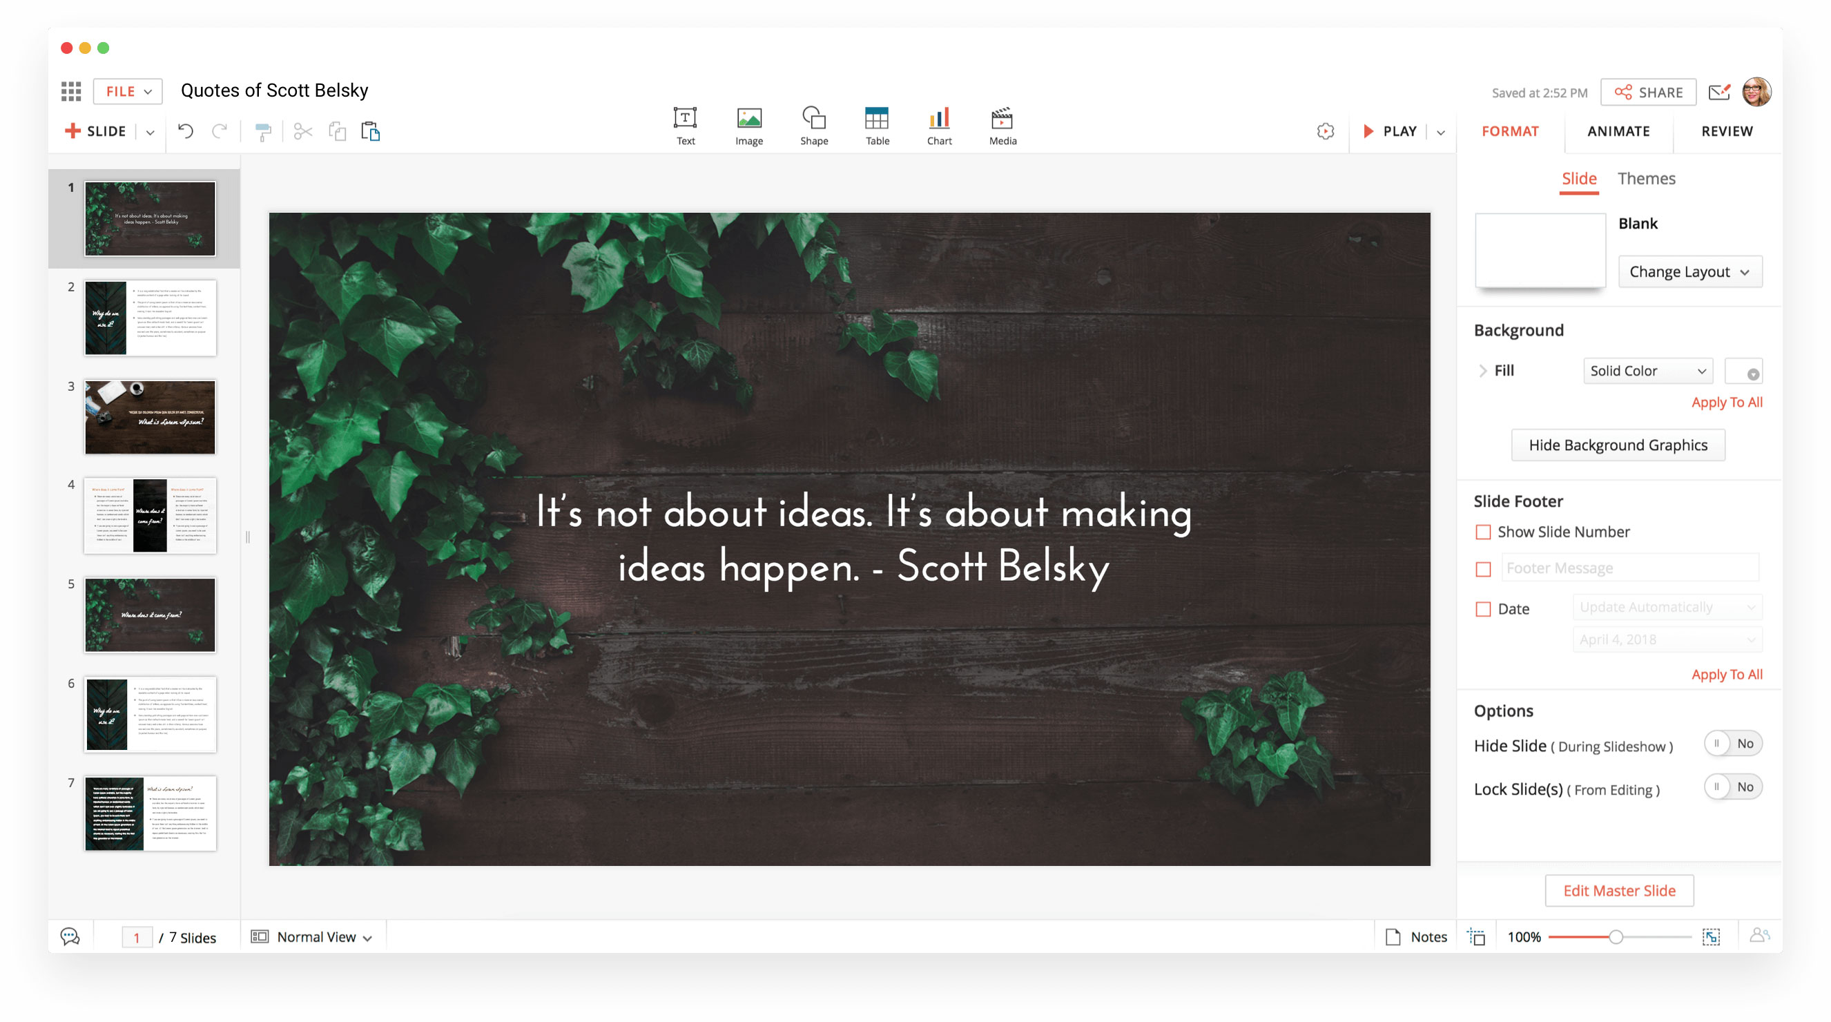Screen dimensions: 1831x1022
Task: Click Apply To All for background
Action: (1728, 403)
